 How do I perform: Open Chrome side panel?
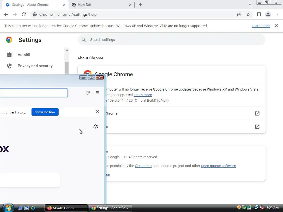coord(259,14)
